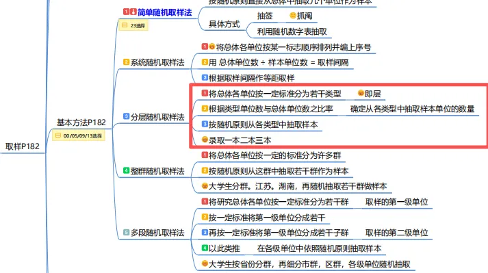488x273 pixels.
Task: Select the root topic 取样P182
Action: tap(23, 146)
